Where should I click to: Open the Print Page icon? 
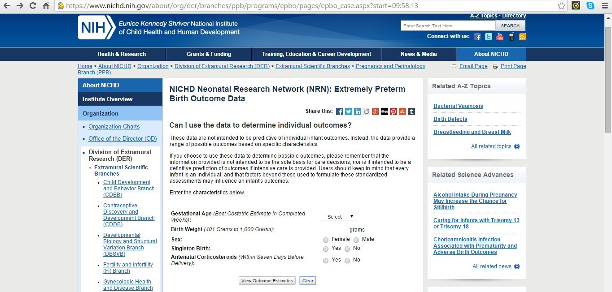(x=495, y=66)
